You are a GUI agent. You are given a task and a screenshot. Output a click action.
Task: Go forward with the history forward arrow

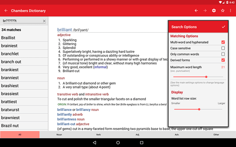[x=205, y=11]
